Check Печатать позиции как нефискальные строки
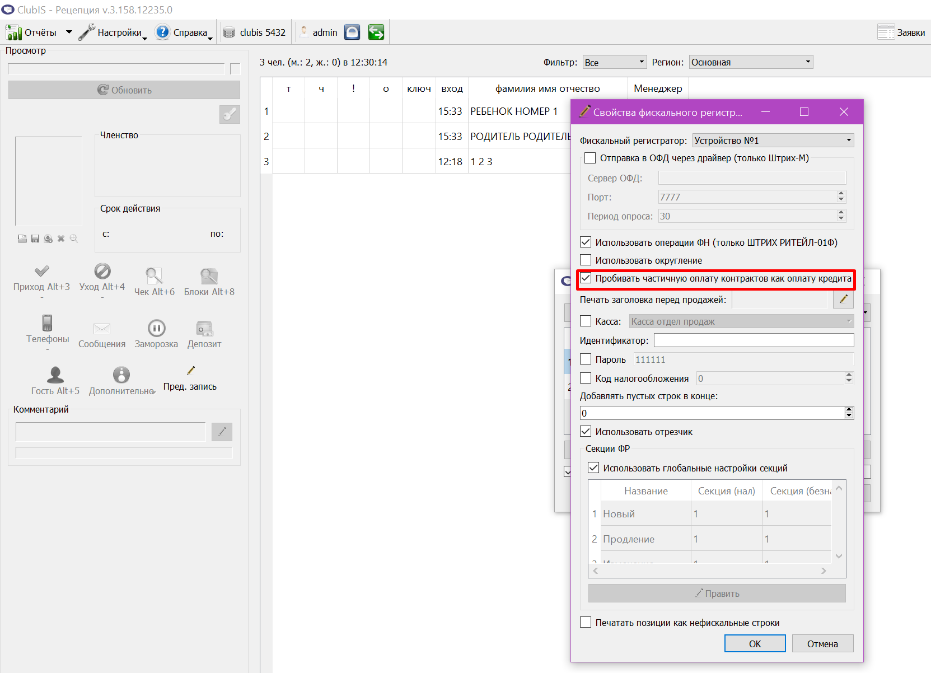The height and width of the screenshot is (673, 931). [x=586, y=622]
